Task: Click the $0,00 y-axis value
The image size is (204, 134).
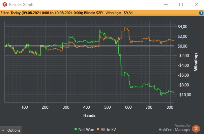Action: 182,46
